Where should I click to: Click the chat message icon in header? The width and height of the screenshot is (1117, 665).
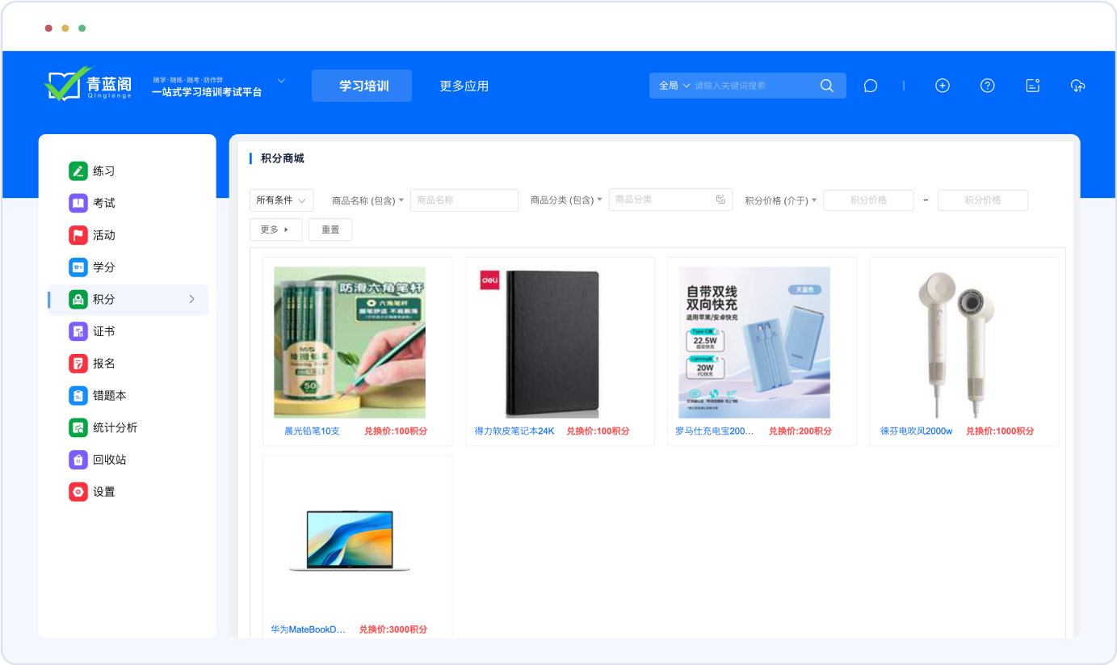pyautogui.click(x=870, y=86)
